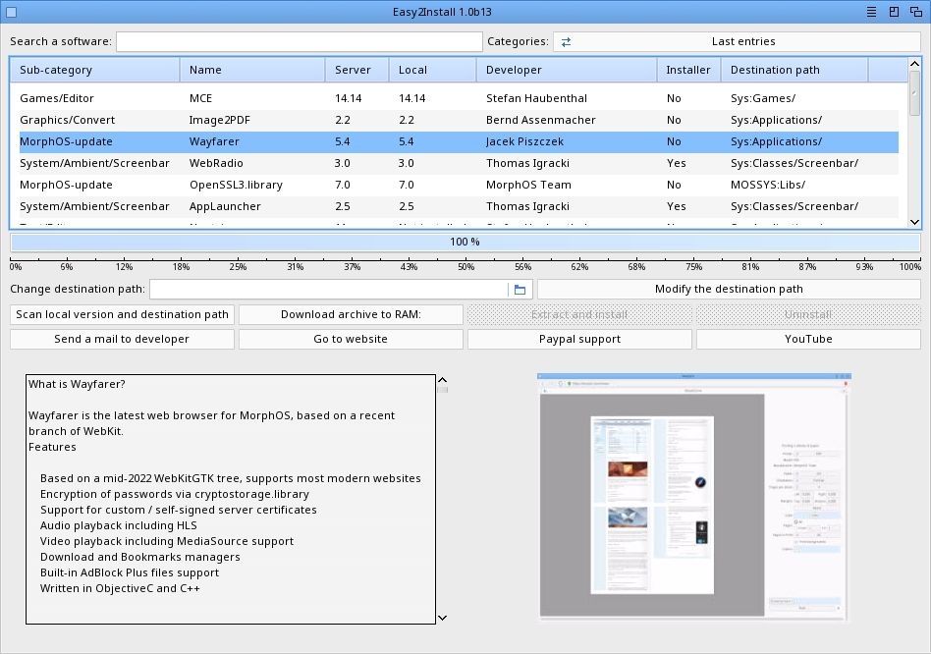Select the Wayfarer row

(459, 141)
